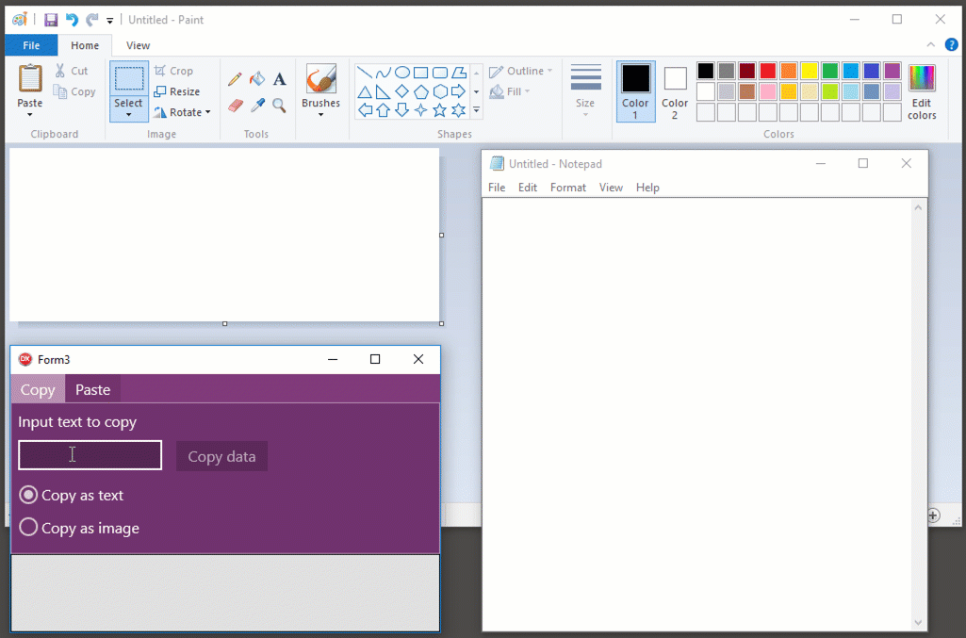966x638 pixels.
Task: Expand the Rotate dropdown in Paint
Action: 207,112
